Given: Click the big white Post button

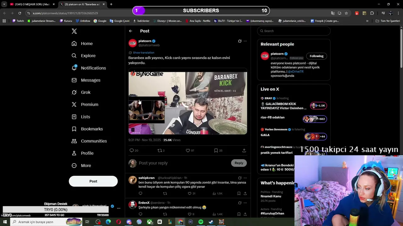Looking at the screenshot, I should coord(93,181).
